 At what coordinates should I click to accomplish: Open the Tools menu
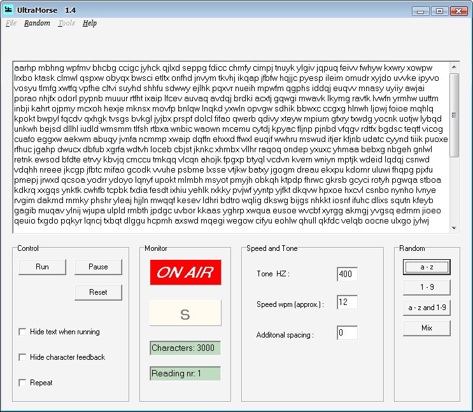tap(67, 23)
